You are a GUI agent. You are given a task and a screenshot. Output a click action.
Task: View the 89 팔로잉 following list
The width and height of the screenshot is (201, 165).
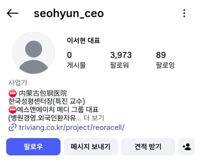point(165,60)
